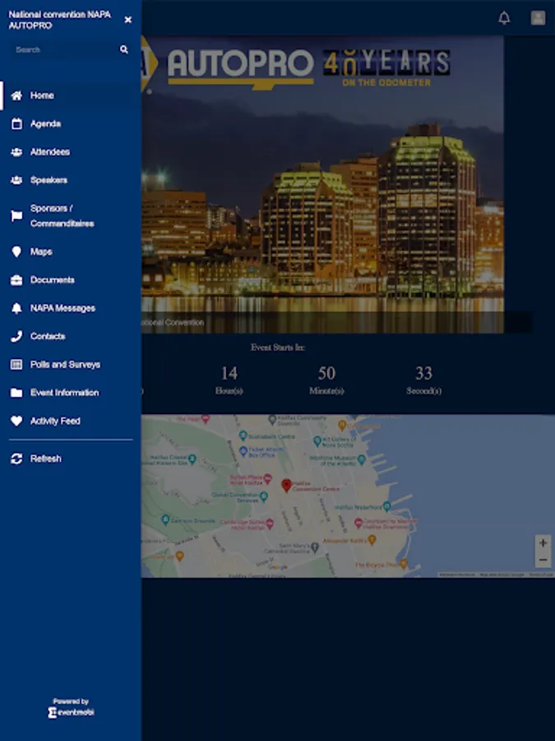Open Event Information menu item
The width and height of the screenshot is (555, 741).
(x=71, y=393)
